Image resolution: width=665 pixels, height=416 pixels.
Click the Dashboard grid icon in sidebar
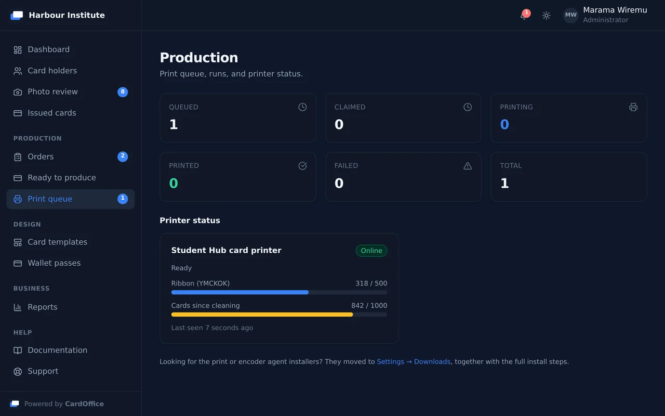pos(18,50)
